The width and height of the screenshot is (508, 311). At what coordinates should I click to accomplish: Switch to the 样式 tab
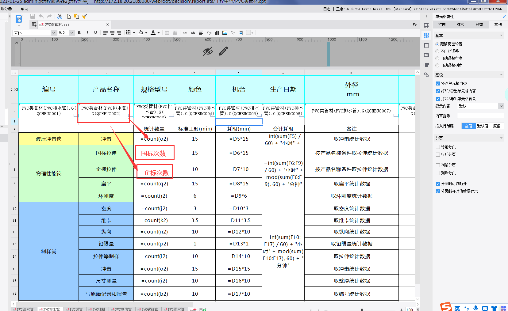pos(461,25)
